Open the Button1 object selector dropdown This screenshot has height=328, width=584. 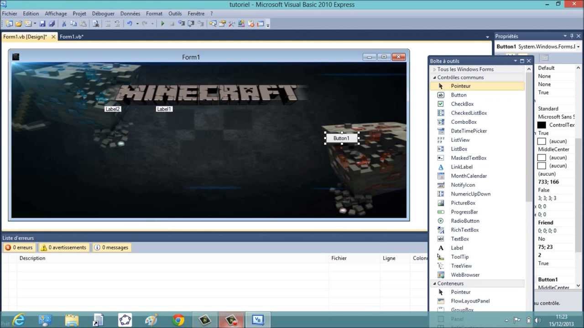point(578,46)
